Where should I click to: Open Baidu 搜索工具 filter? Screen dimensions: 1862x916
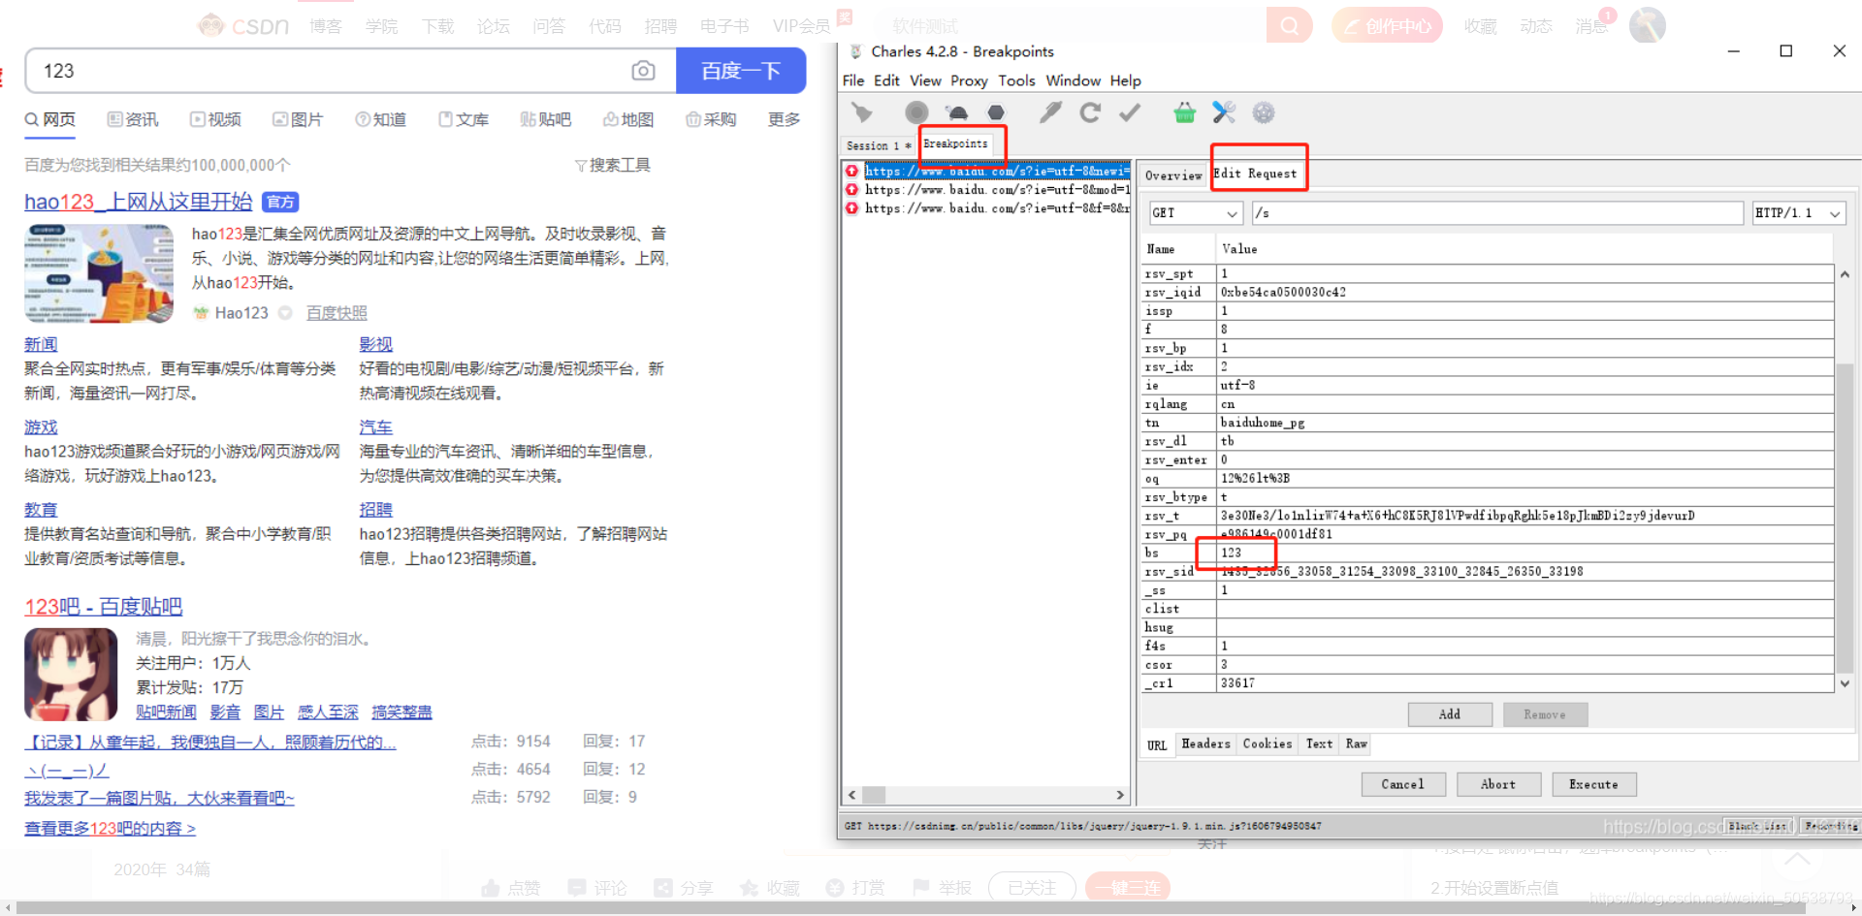click(x=612, y=166)
